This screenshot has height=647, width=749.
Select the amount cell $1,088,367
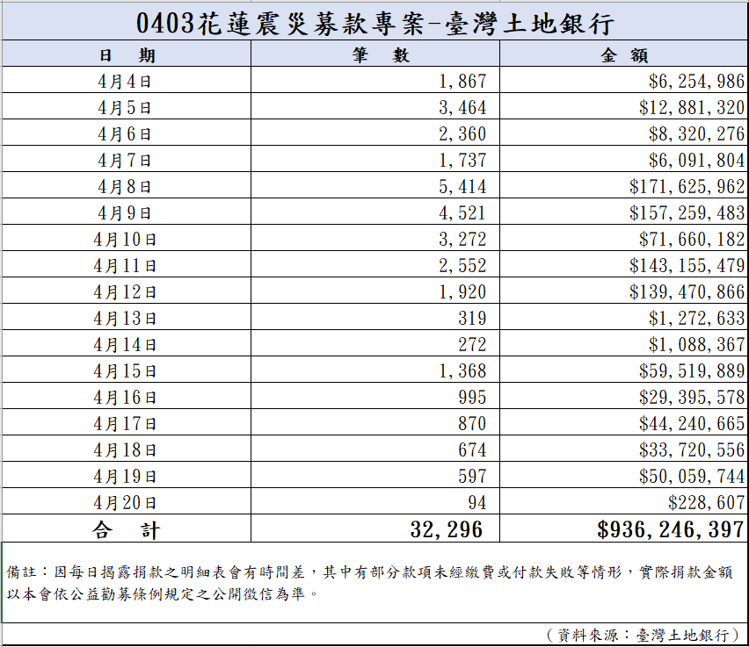click(x=623, y=343)
